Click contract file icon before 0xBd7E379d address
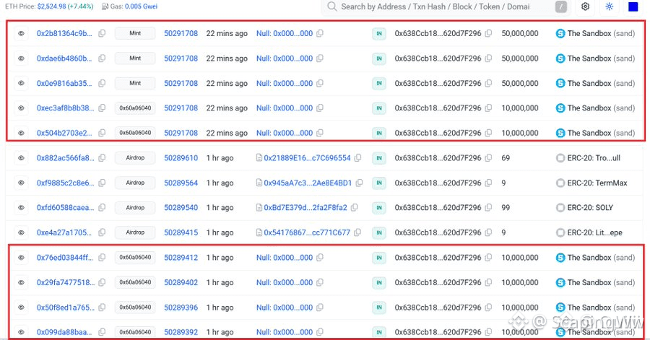 coord(259,207)
